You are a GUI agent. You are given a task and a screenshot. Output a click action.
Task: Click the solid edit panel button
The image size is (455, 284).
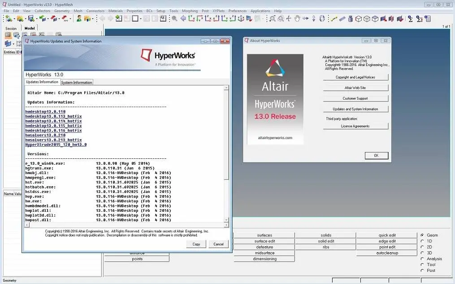tap(326, 241)
